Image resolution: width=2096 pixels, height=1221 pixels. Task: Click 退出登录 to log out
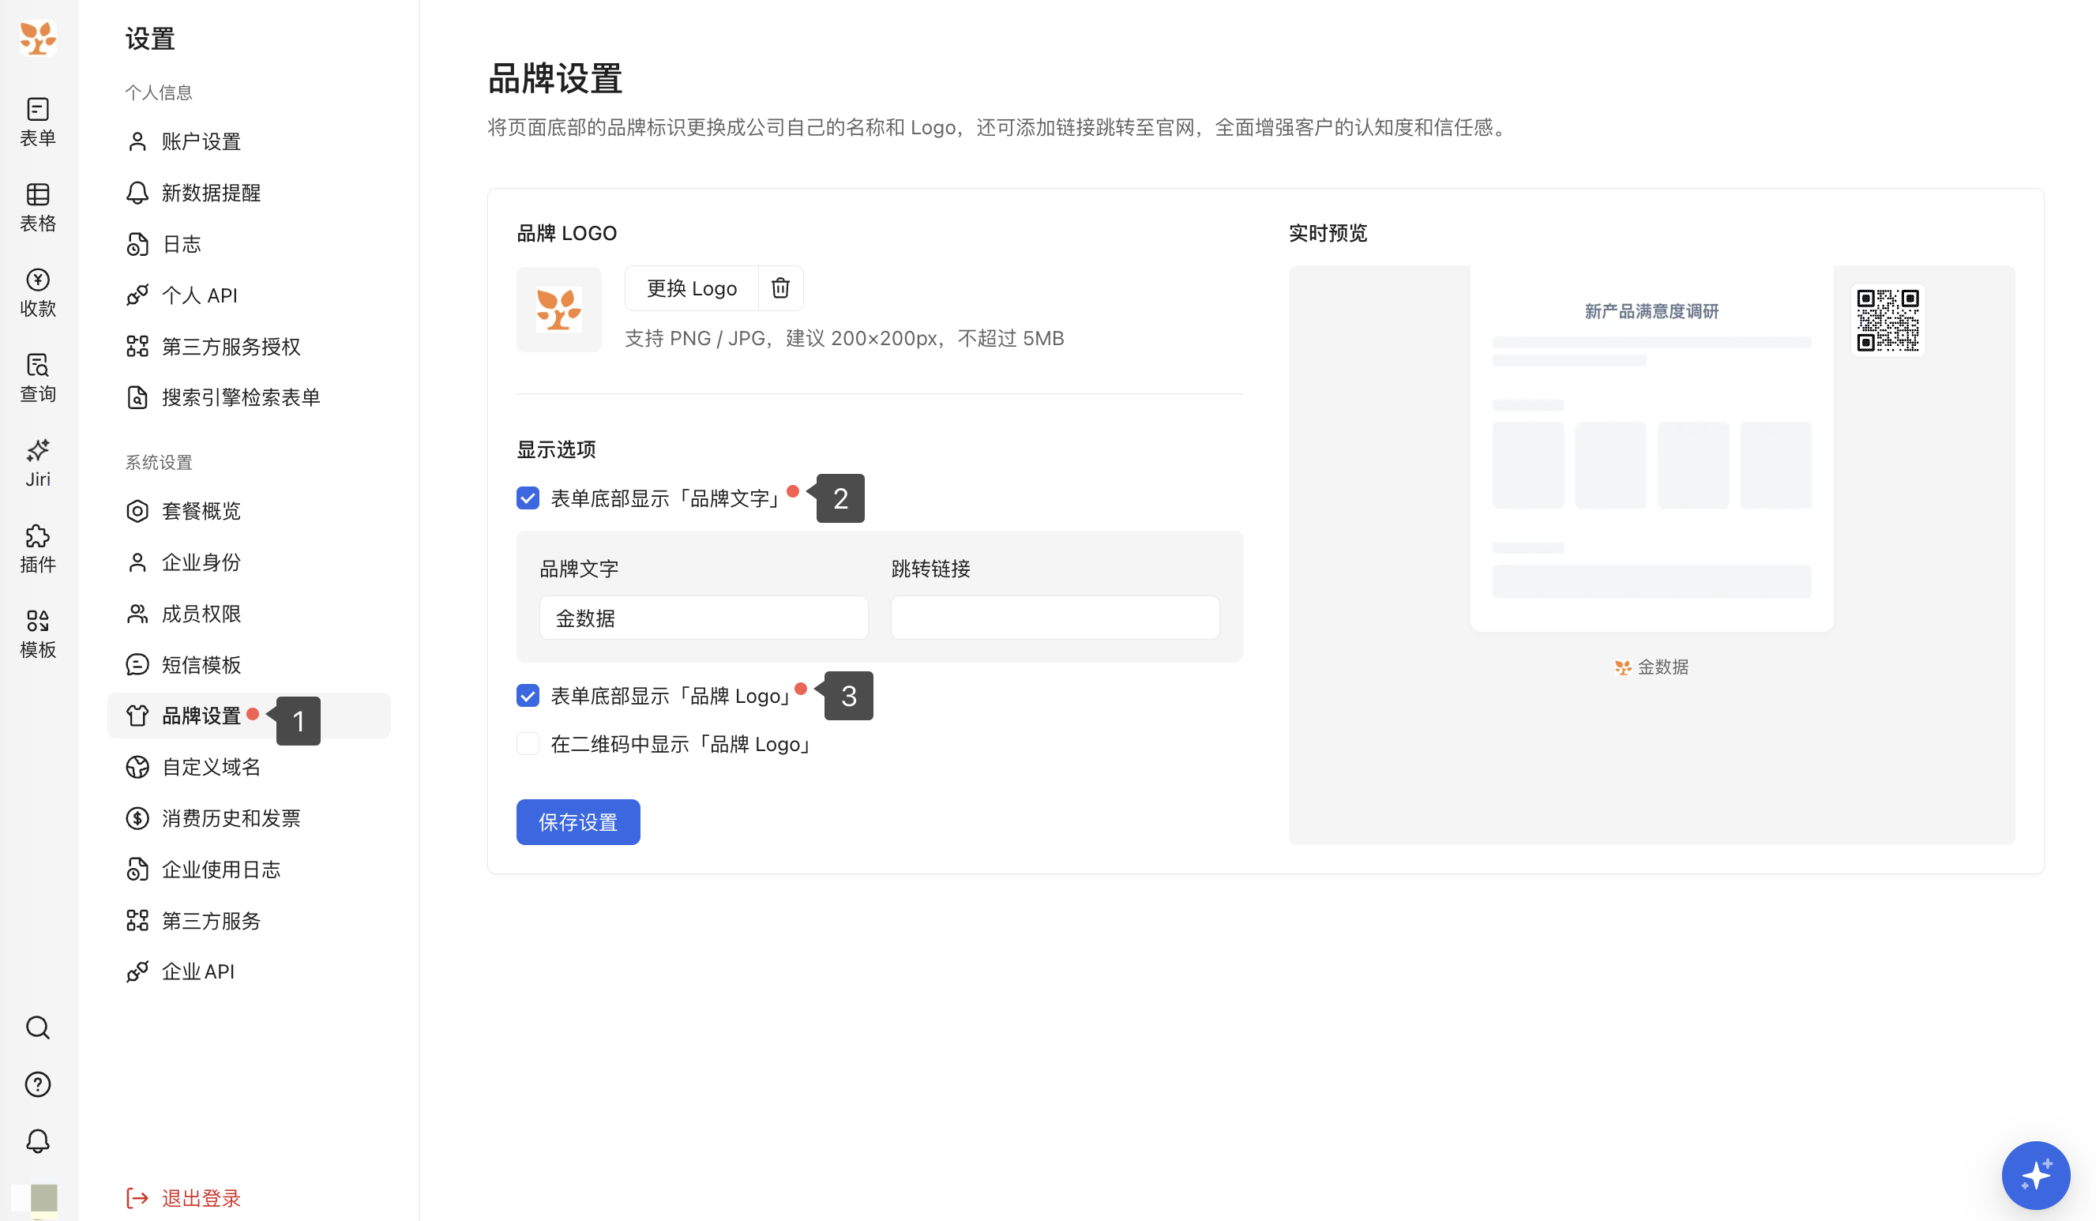(x=184, y=1198)
